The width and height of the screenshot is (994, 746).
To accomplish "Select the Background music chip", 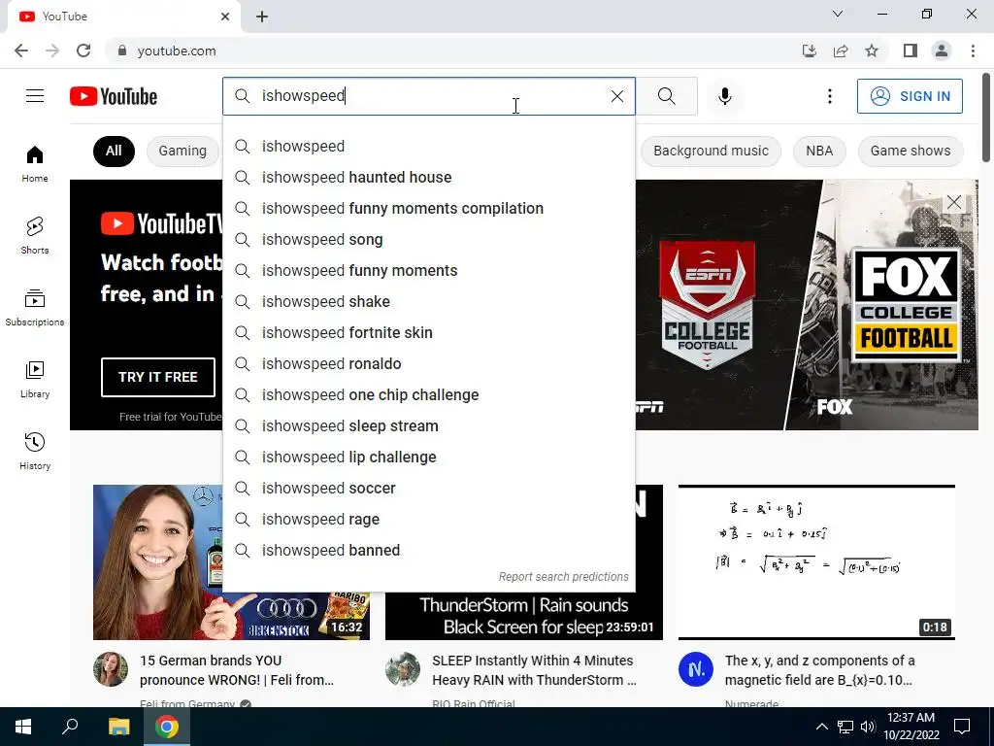I will coord(711,151).
